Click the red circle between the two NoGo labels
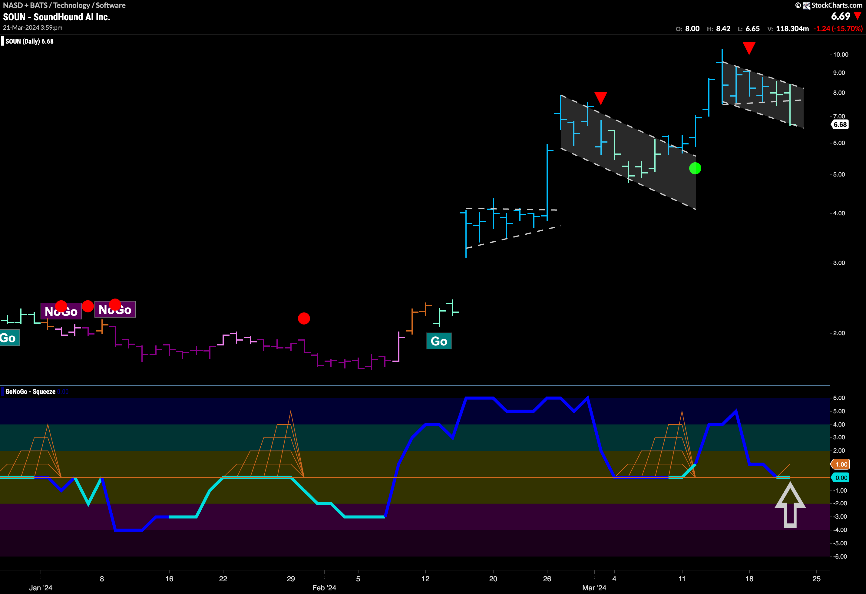Screen dimensions: 866x594 (x=88, y=306)
